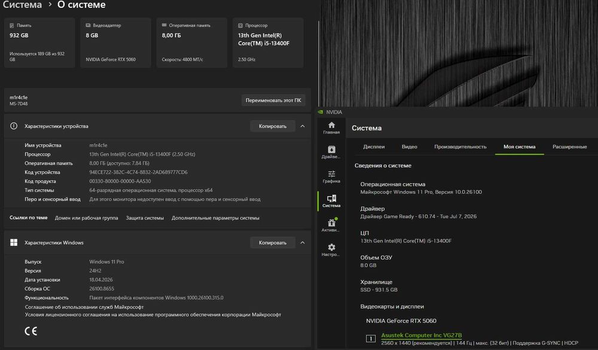Click the Объем ОЗУ 8.0 GB value
The height and width of the screenshot is (350, 598).
coord(368,265)
